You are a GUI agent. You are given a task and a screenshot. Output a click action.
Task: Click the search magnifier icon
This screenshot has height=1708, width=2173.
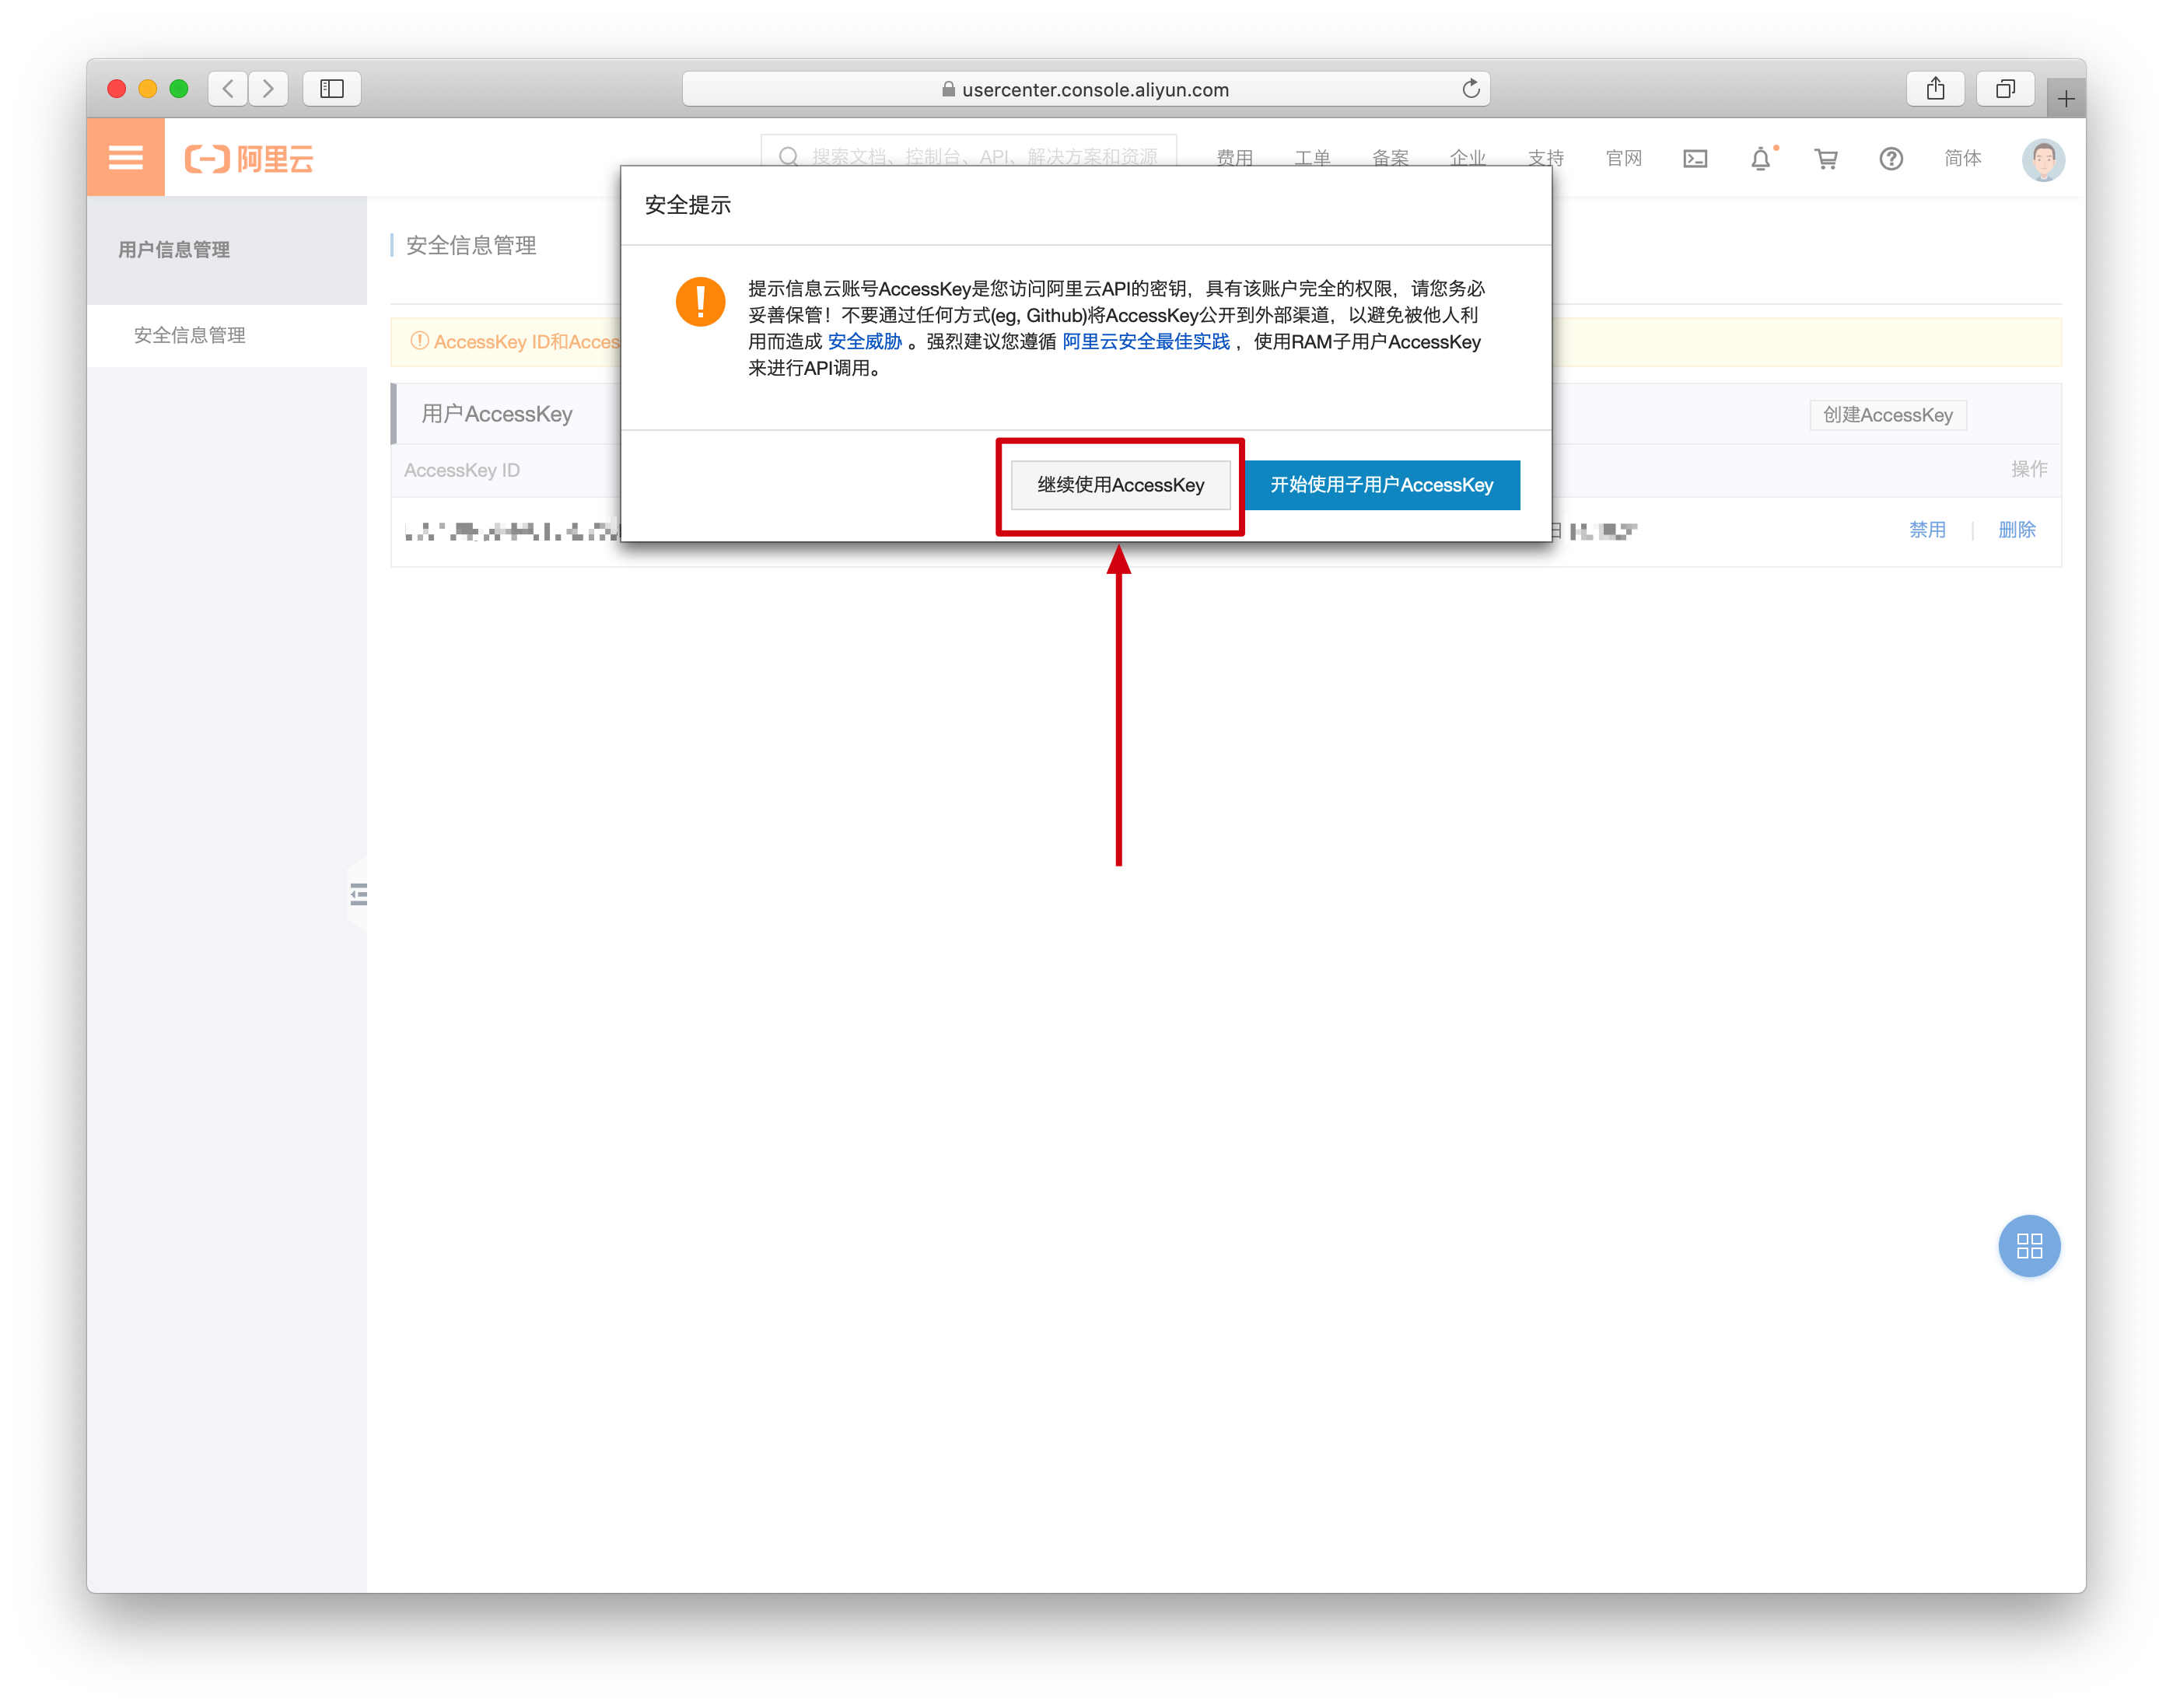(788, 157)
